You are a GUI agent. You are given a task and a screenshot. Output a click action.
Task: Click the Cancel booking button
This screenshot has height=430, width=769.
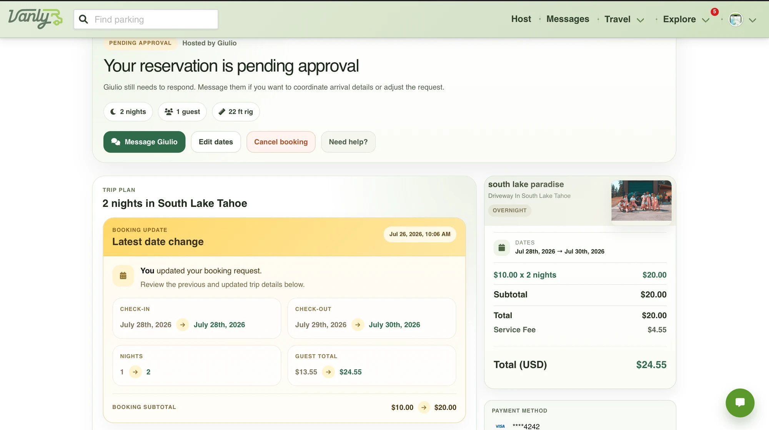click(x=281, y=142)
